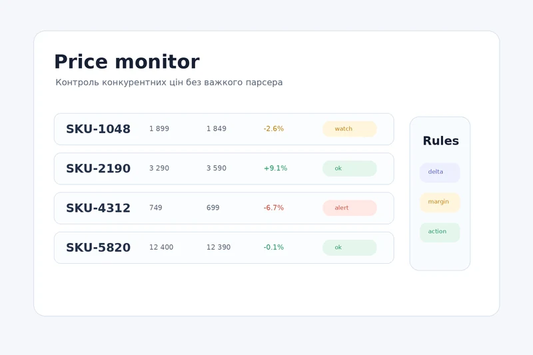This screenshot has width=533, height=355.
Task: Select the action rule chip
Action: [x=440, y=232]
